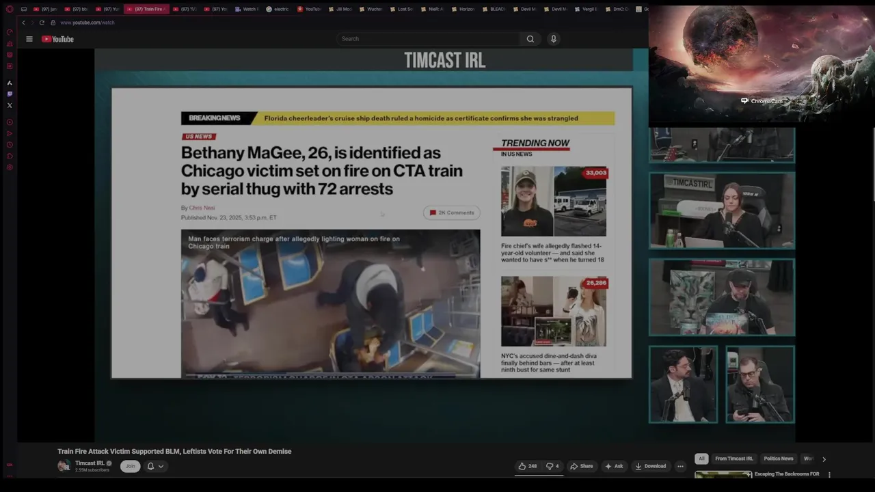Open the Aria AI icon in the sidebar
The image size is (875, 492).
[10, 83]
